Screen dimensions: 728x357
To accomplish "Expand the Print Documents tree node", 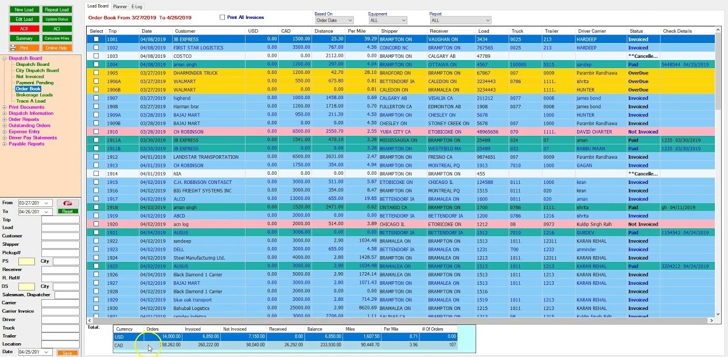I will click(x=5, y=107).
